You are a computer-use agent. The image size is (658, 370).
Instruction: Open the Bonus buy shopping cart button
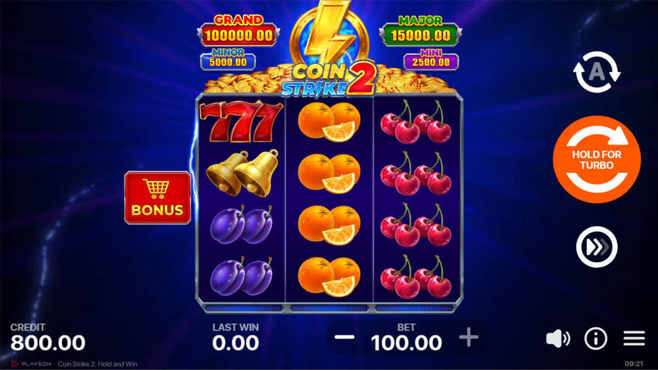click(x=157, y=198)
